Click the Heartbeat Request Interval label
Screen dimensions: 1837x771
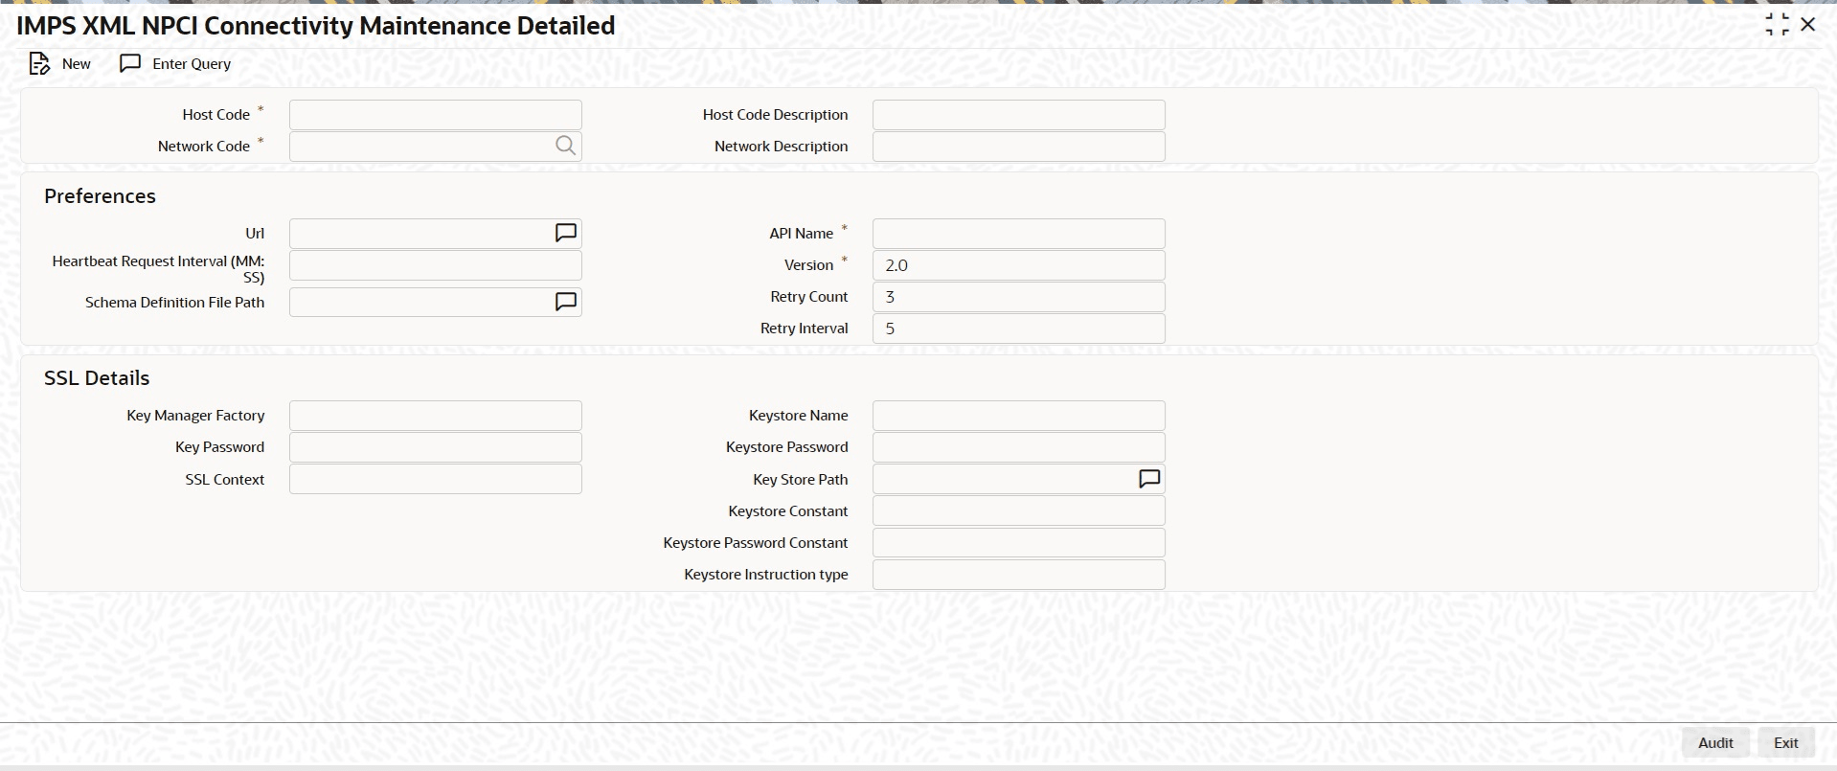pos(159,269)
